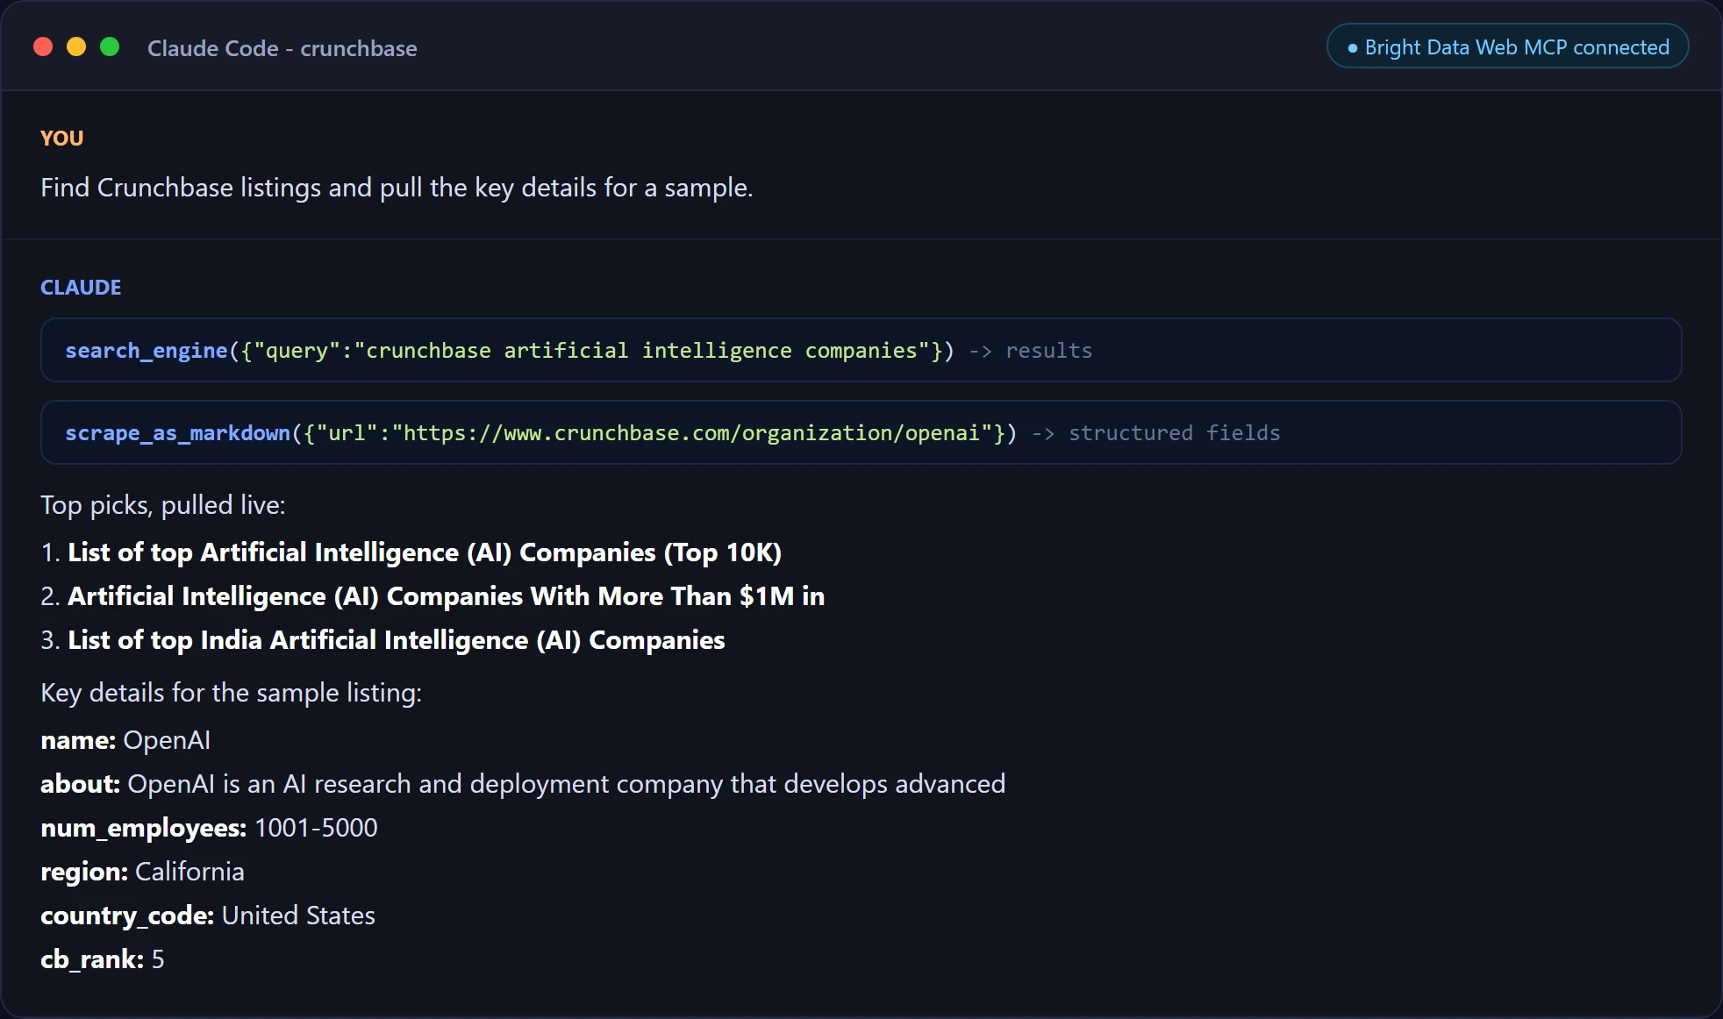1723x1019 pixels.
Task: Click the green maximize window dot
Action: point(110,46)
